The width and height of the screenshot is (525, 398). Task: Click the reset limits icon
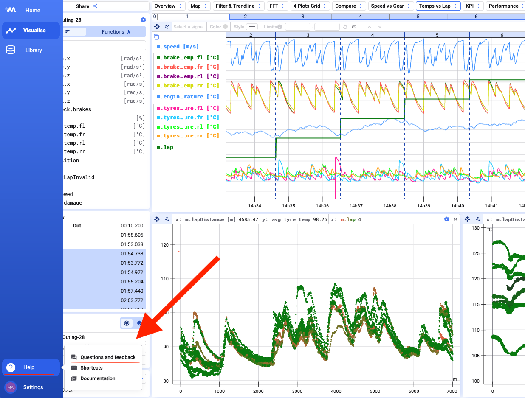point(345,27)
